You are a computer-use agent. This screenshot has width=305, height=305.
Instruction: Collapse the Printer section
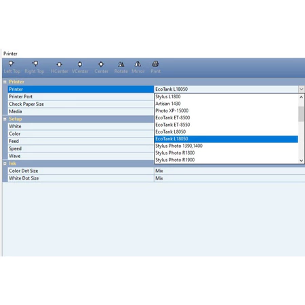coord(5,82)
